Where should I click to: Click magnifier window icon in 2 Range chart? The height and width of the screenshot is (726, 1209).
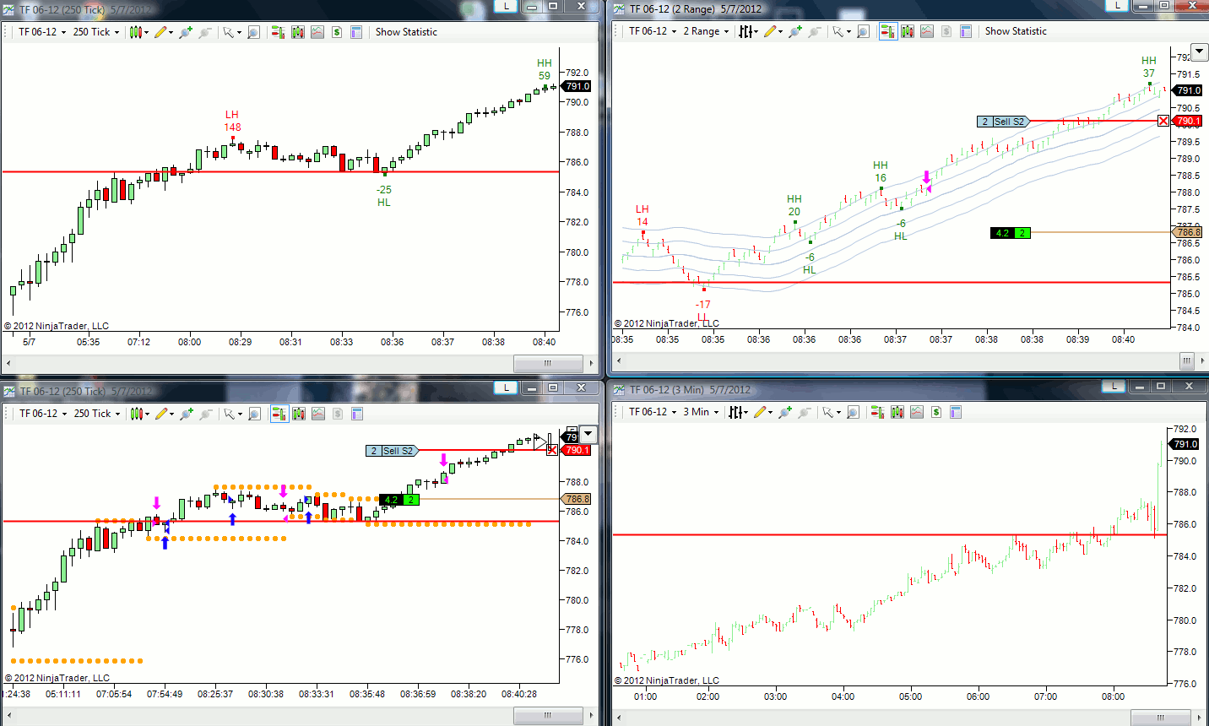point(863,31)
